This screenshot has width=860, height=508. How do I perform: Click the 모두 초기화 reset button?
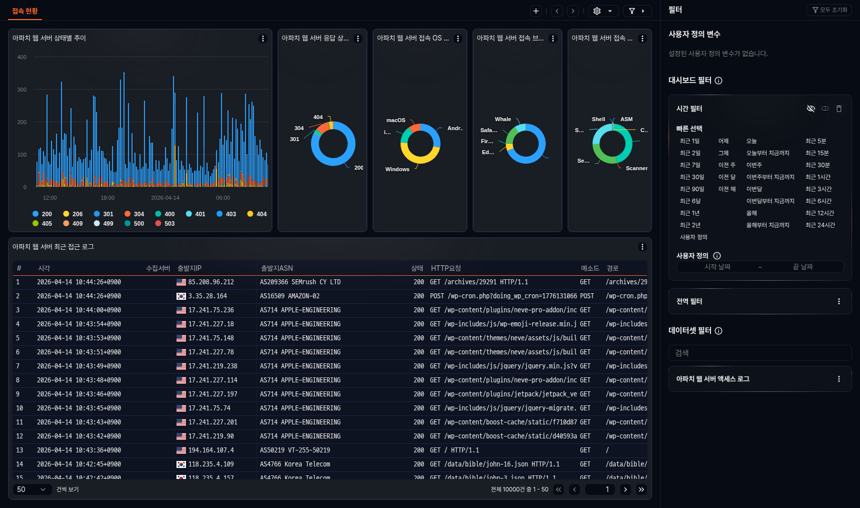click(829, 10)
